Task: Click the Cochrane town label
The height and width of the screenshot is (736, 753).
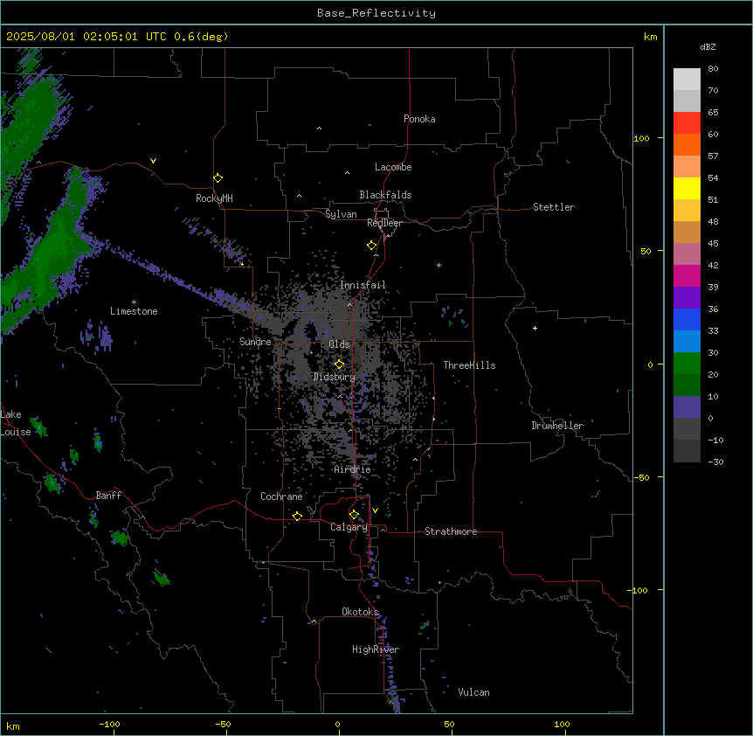Action: pyautogui.click(x=281, y=496)
